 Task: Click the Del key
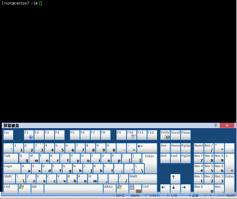165,158
